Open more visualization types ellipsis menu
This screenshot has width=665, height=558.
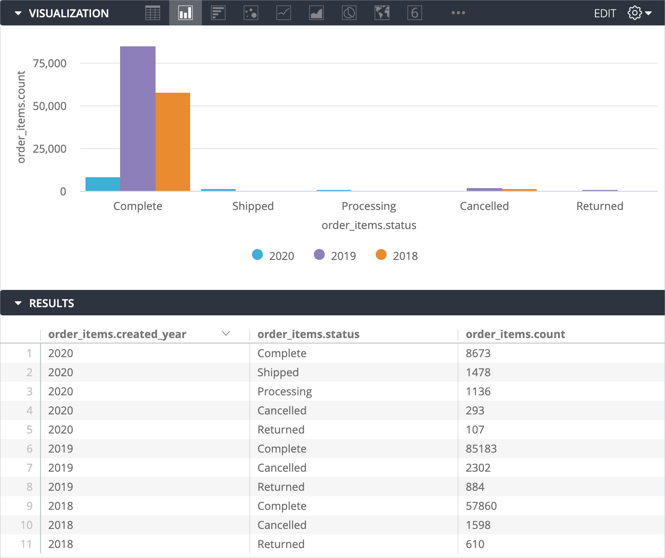tap(458, 13)
